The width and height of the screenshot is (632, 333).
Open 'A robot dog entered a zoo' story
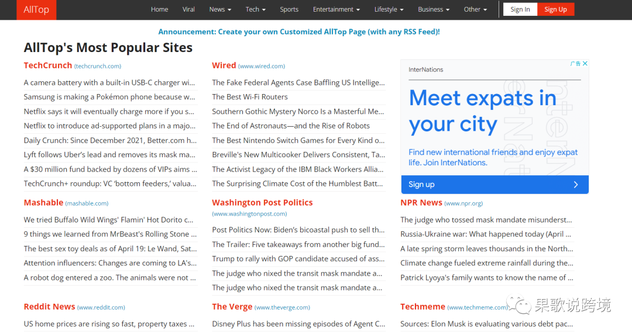coord(109,277)
